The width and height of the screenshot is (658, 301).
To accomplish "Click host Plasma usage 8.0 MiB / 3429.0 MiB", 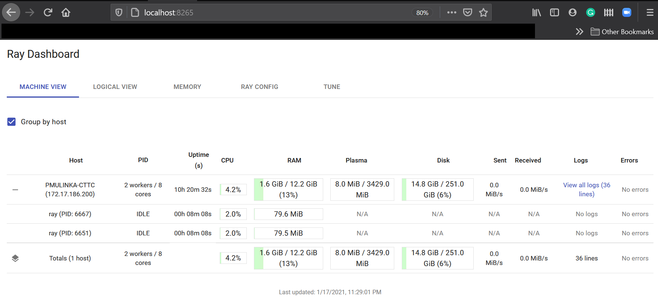I will click(362, 190).
